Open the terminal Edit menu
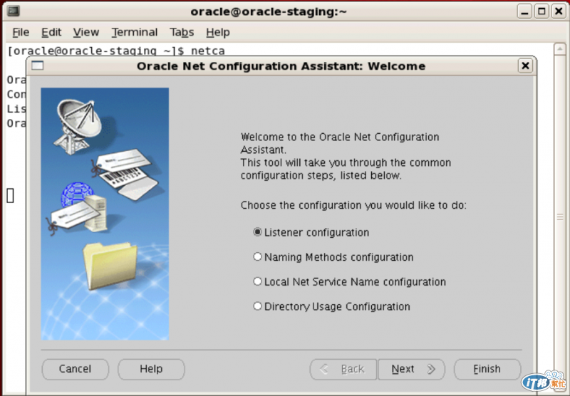Viewport: 570px width, 396px height. (51, 32)
